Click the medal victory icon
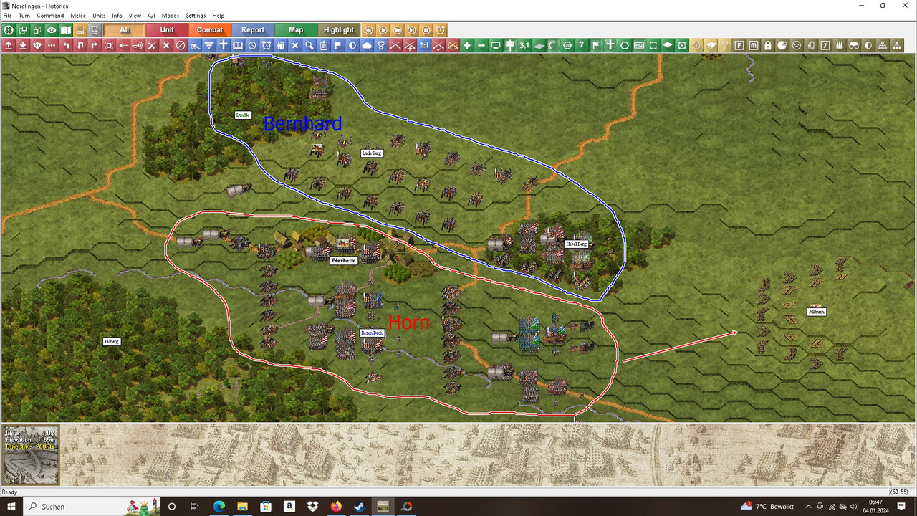Image resolution: width=917 pixels, height=516 pixels. 381,45
